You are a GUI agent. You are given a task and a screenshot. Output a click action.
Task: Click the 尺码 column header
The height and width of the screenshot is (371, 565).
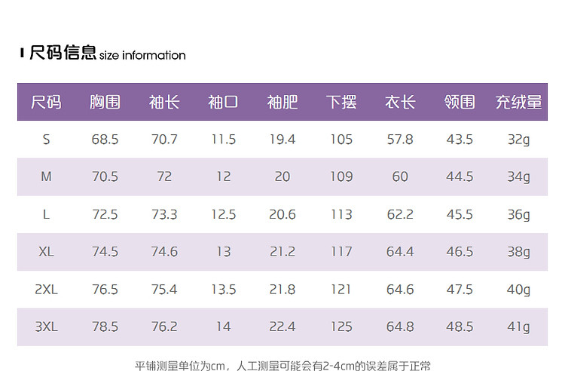(x=46, y=102)
